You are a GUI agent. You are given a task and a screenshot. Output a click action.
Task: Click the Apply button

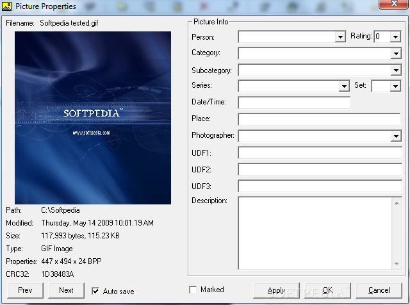coord(276,290)
